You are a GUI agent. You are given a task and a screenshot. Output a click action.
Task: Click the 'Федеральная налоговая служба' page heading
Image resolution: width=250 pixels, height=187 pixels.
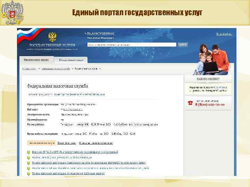click(57, 86)
